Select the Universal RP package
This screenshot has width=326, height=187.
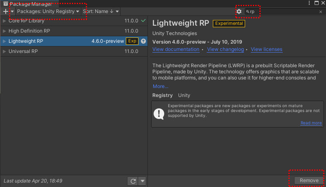coord(74,51)
